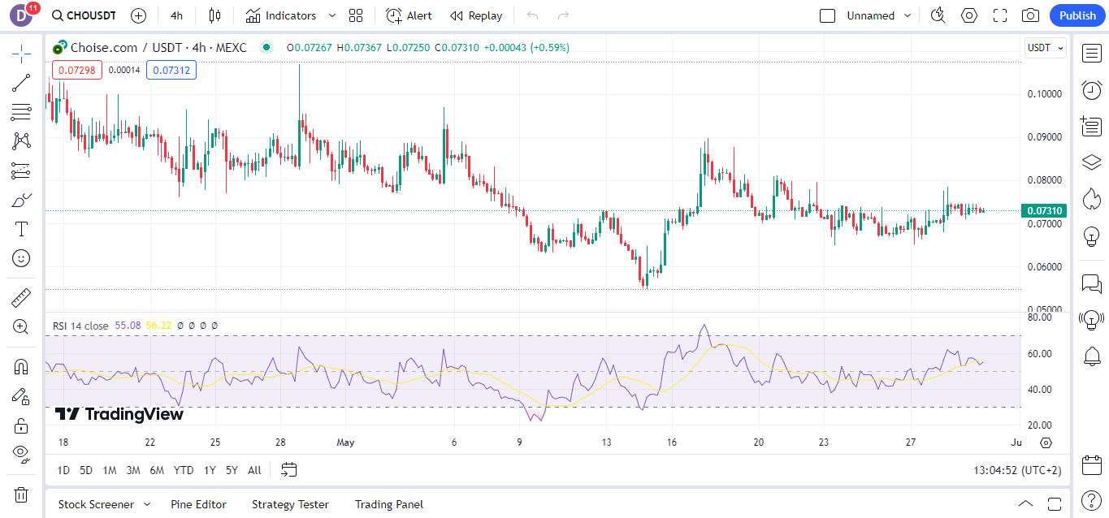The height and width of the screenshot is (518, 1109).
Task: Publish the chart idea
Action: pyautogui.click(x=1077, y=15)
